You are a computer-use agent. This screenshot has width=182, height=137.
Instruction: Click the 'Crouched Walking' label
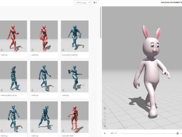click(70, 55)
